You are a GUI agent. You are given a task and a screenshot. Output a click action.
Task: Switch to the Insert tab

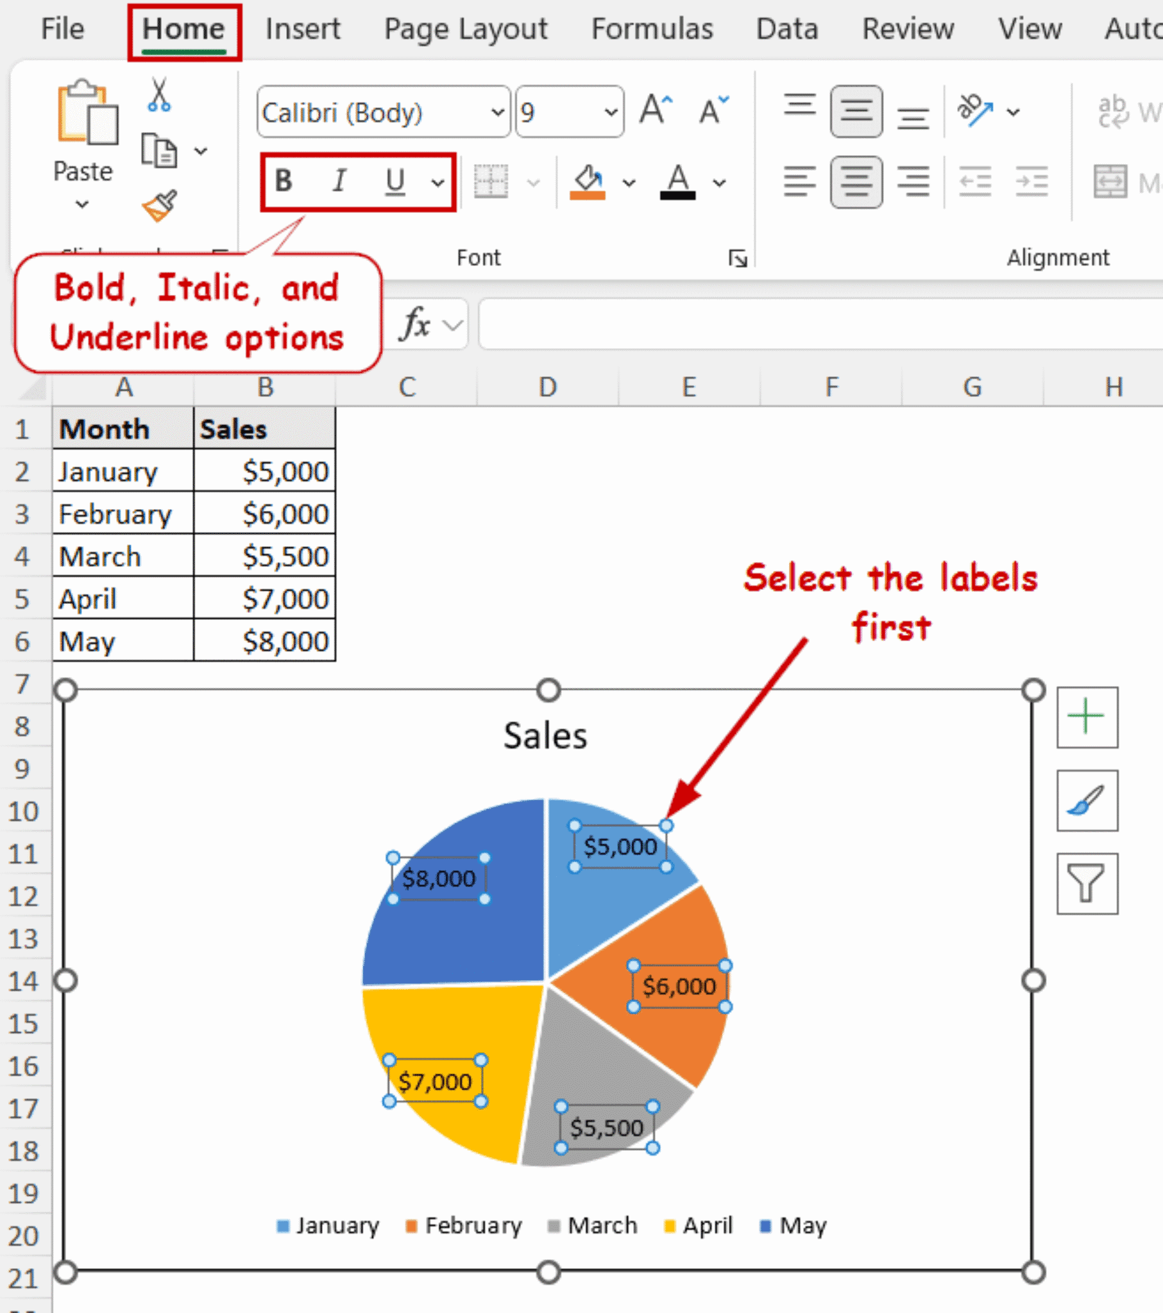[303, 29]
